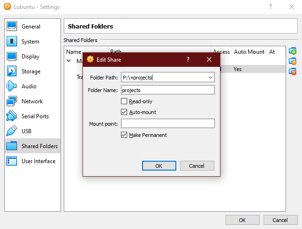Click the remove selected shared folder icon
302x229 pixels.
pyautogui.click(x=293, y=72)
